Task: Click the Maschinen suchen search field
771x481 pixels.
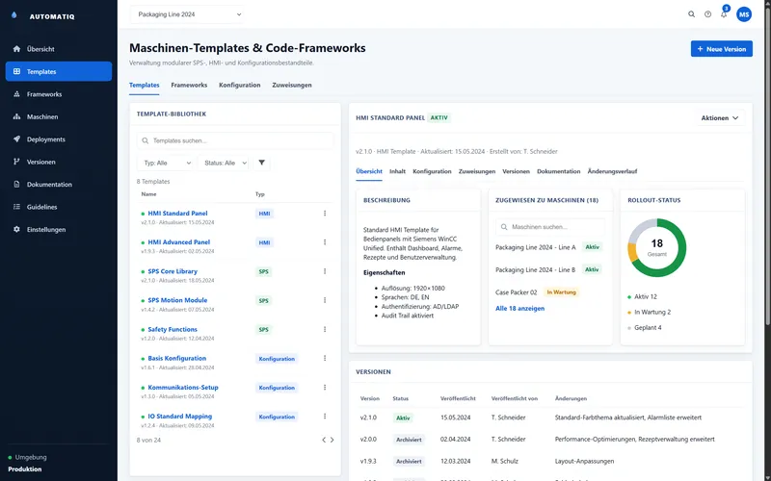Action: click(550, 227)
